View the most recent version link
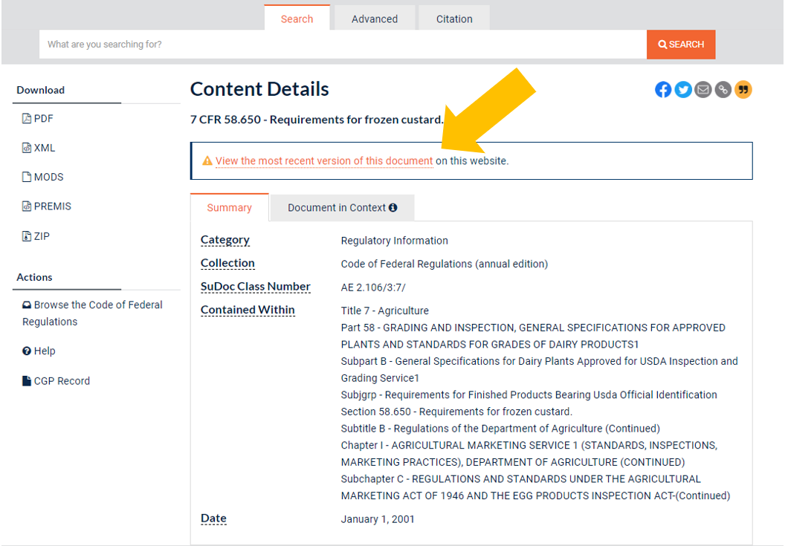Viewport: 785px width, 546px height. pos(324,161)
